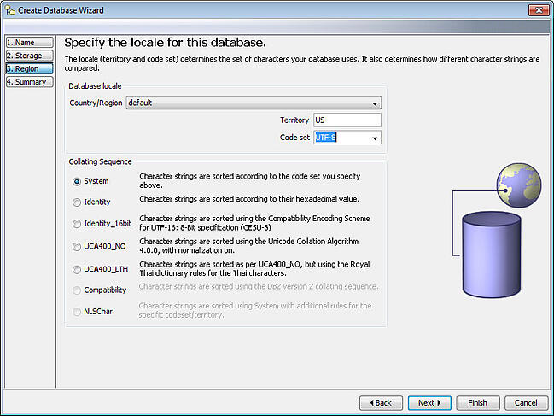Screen dimensions: 554x416
Task: Click the 'Code set' field label
Action: (x=294, y=138)
